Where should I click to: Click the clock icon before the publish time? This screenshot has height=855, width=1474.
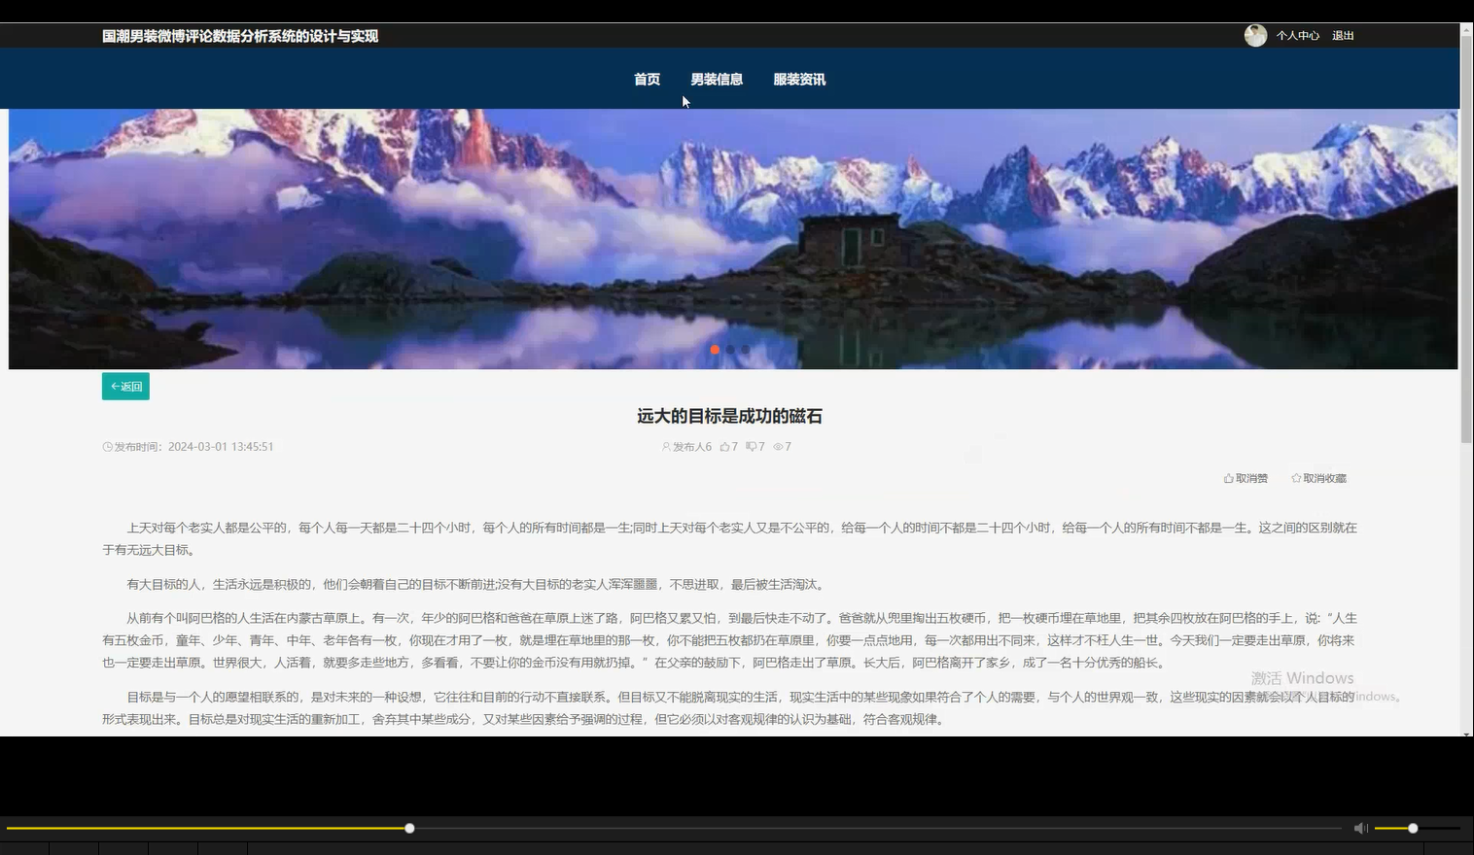[x=106, y=446]
